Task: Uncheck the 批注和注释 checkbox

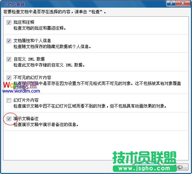Action: click(9, 23)
